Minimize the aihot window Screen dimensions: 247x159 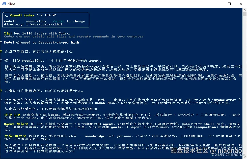point(218,4)
